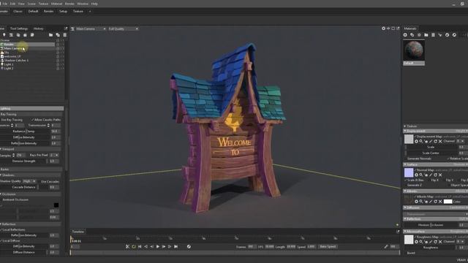
Task: Select Light 2 in scene tree
Action: (8, 68)
